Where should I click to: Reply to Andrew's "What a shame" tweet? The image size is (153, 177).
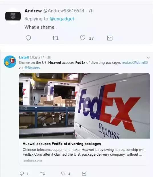pos(28,38)
